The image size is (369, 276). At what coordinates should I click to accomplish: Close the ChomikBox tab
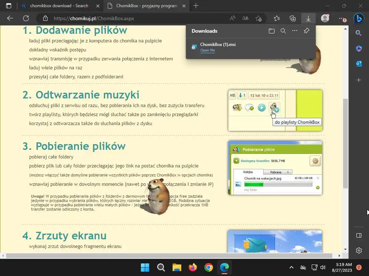tap(184, 6)
